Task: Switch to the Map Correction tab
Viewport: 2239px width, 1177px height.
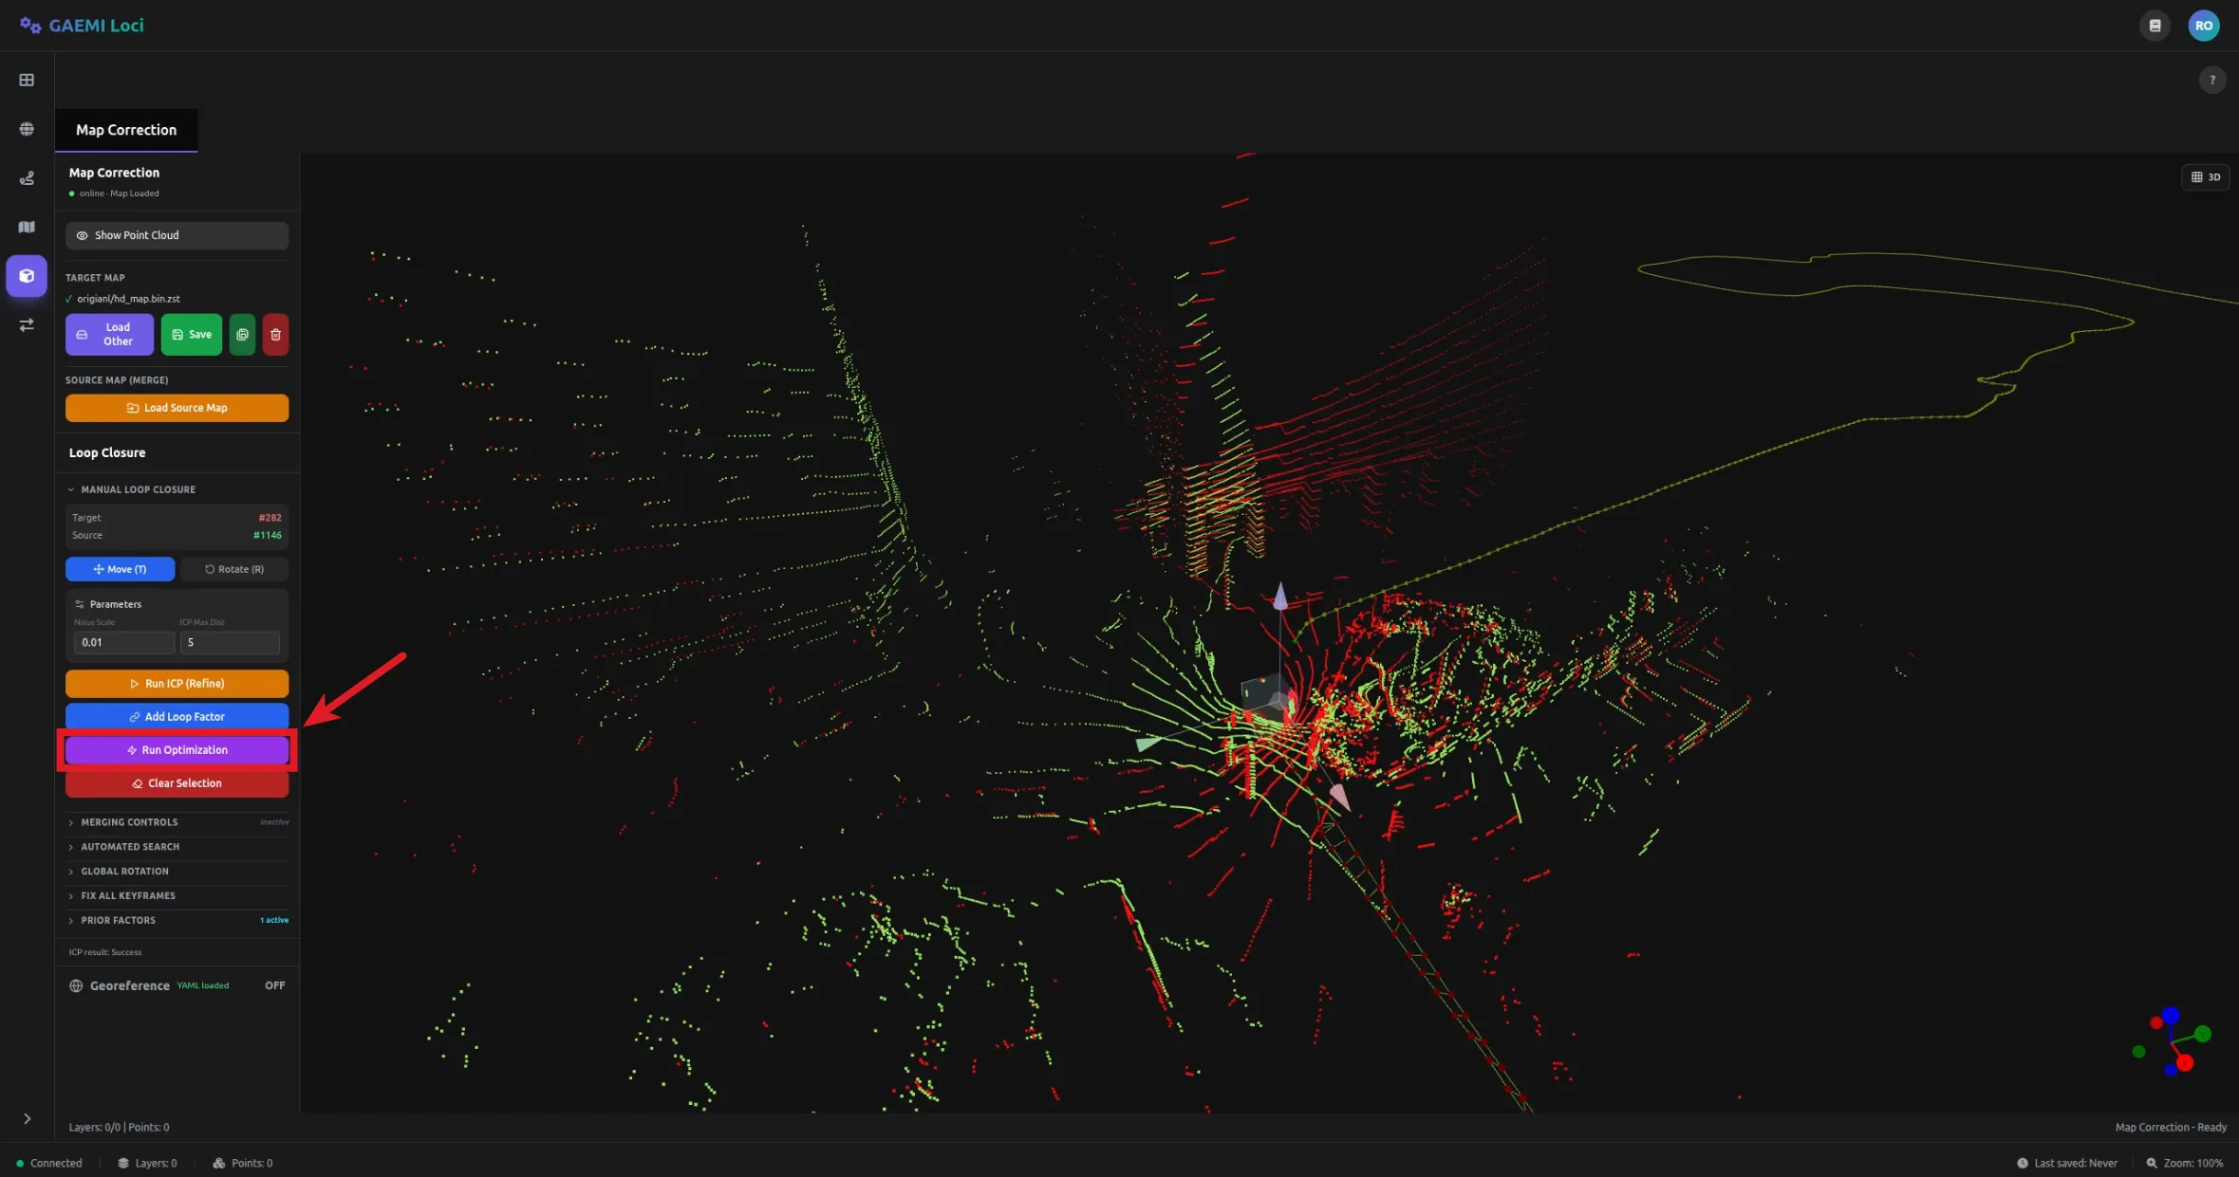Action: point(125,129)
